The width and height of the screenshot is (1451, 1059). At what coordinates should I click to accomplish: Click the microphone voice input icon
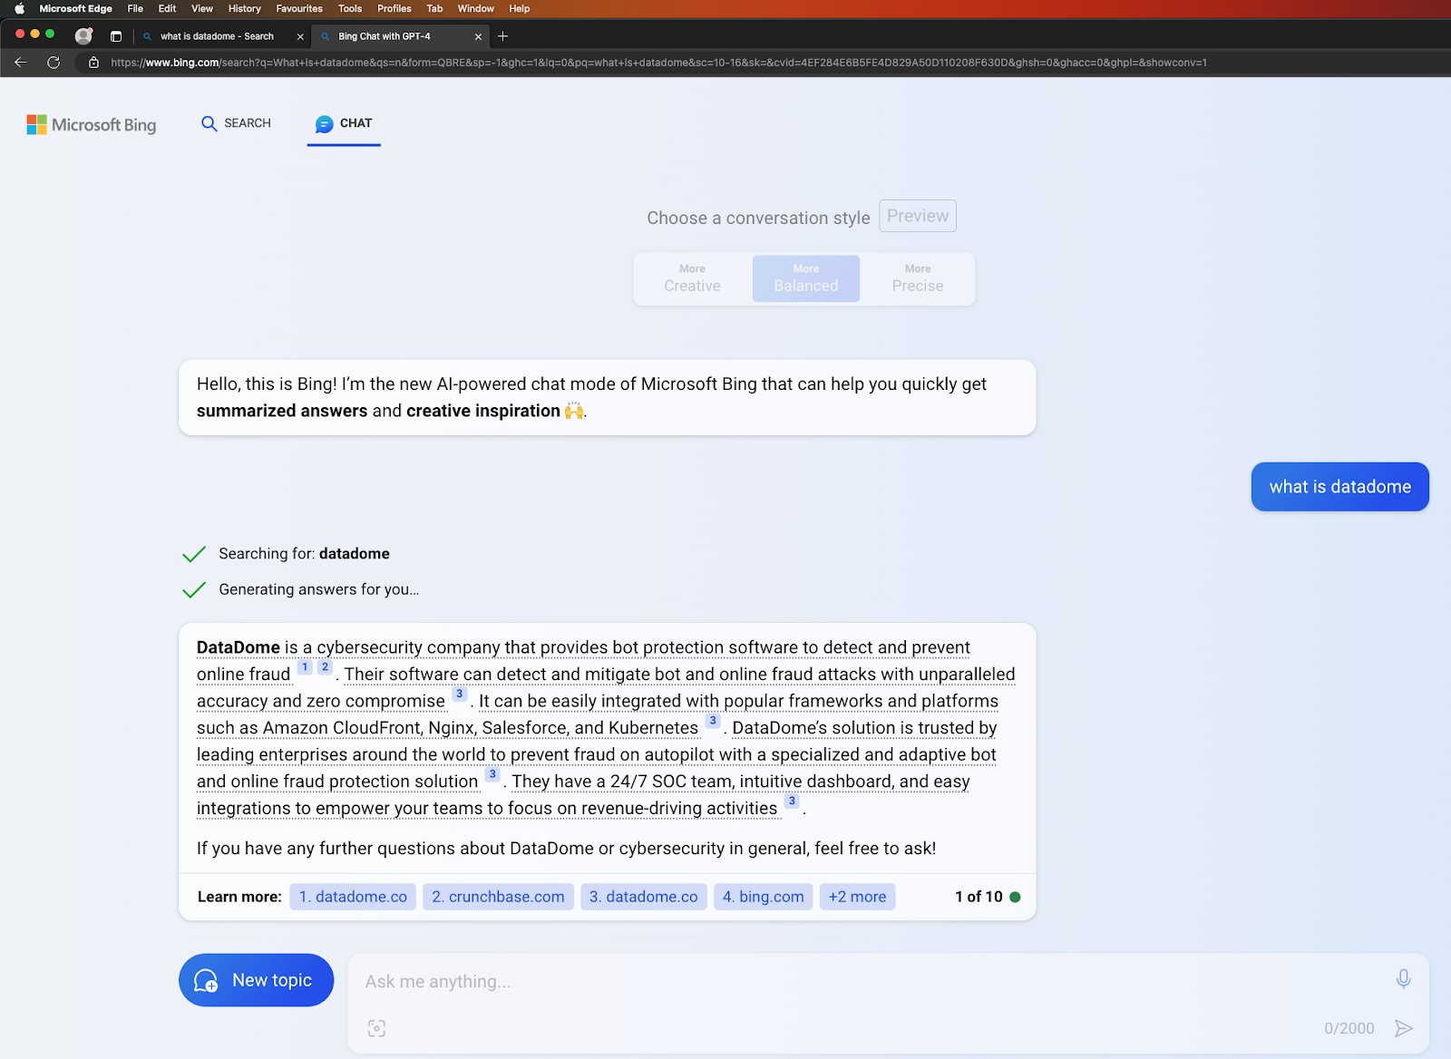point(1403,979)
